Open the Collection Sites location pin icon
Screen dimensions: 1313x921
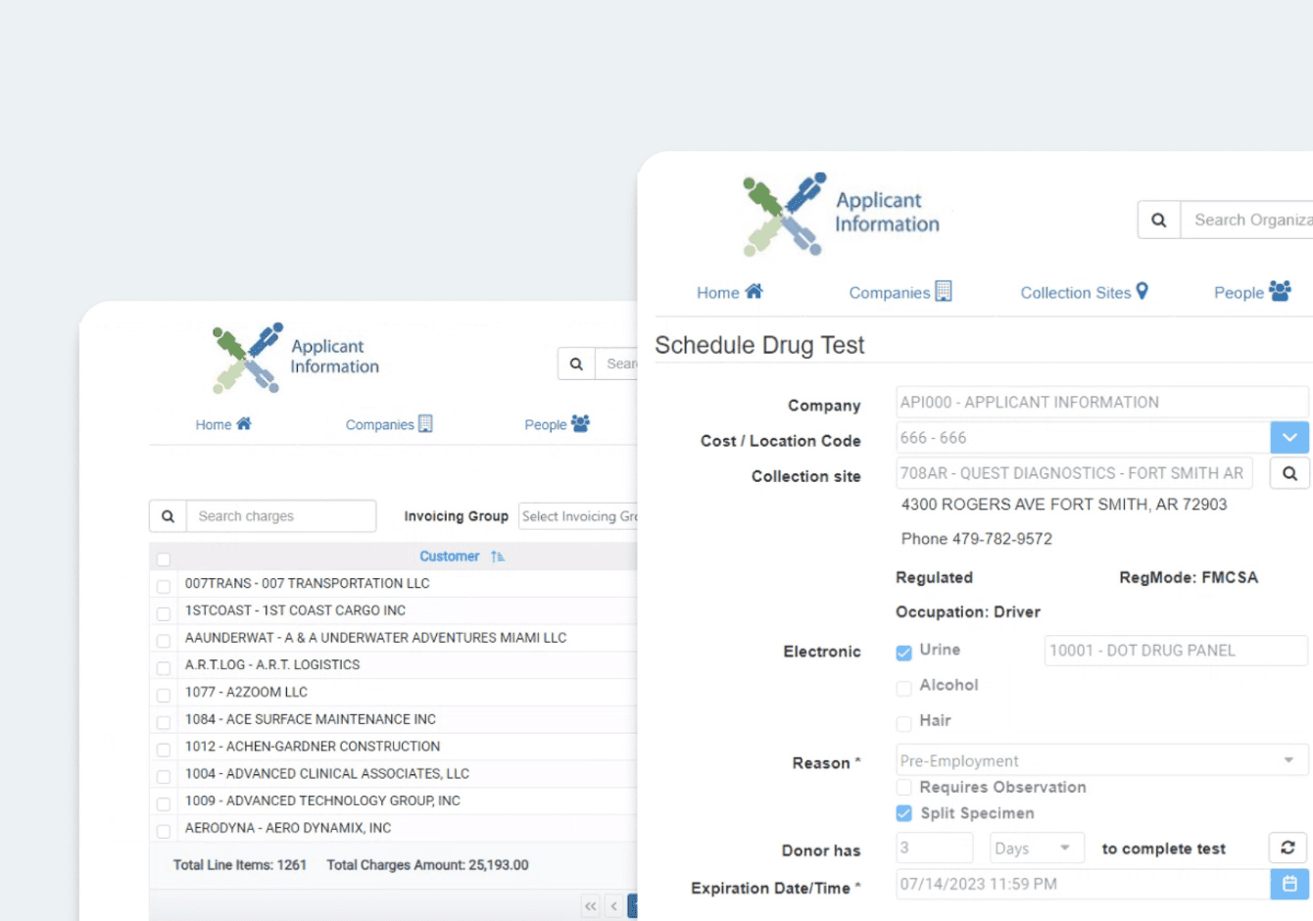pos(1143,291)
